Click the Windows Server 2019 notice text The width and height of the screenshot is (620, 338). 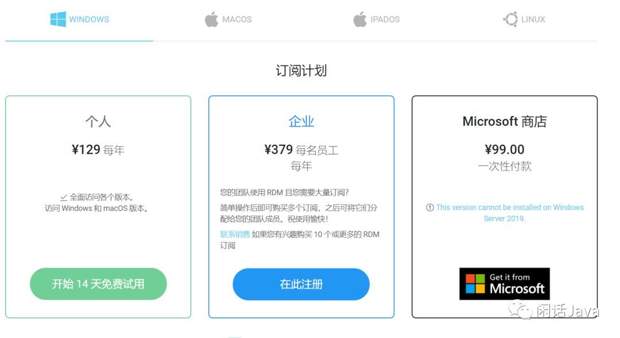(510, 213)
